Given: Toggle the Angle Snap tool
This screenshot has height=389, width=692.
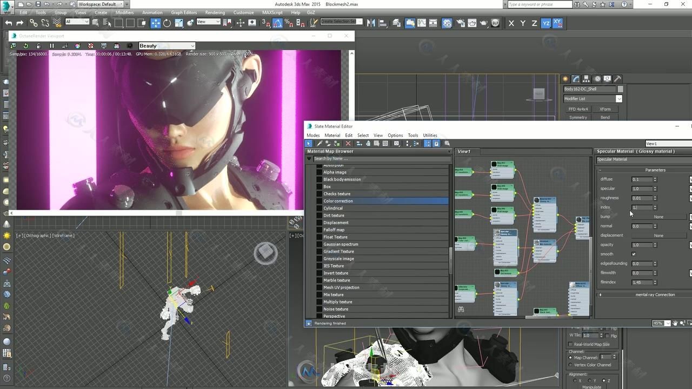Looking at the screenshot, I should [x=277, y=23].
